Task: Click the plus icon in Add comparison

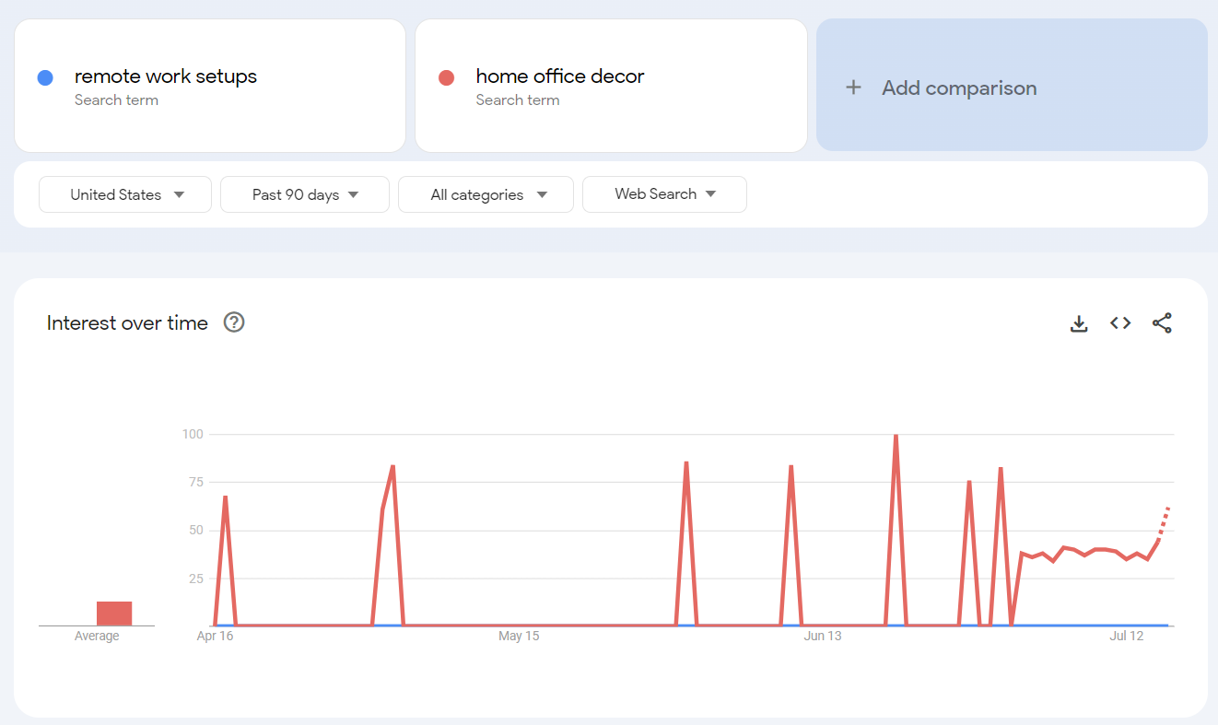Action: point(854,88)
